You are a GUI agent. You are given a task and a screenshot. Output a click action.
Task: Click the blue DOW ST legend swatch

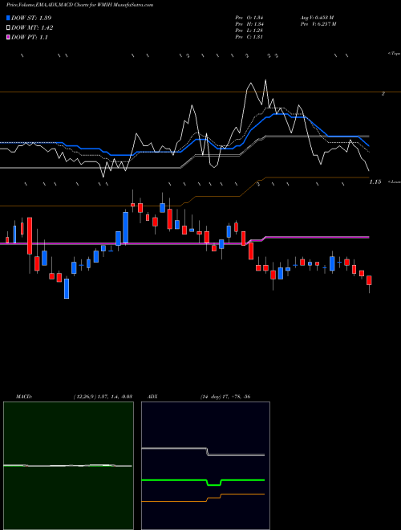coord(8,18)
